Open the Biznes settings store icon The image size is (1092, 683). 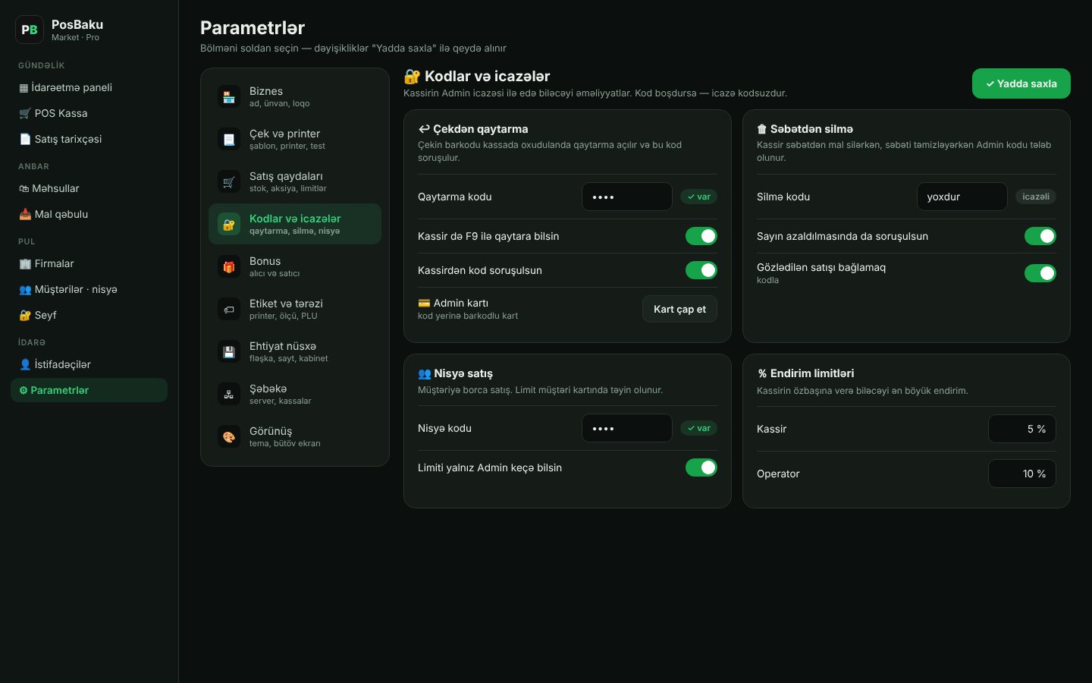point(228,96)
